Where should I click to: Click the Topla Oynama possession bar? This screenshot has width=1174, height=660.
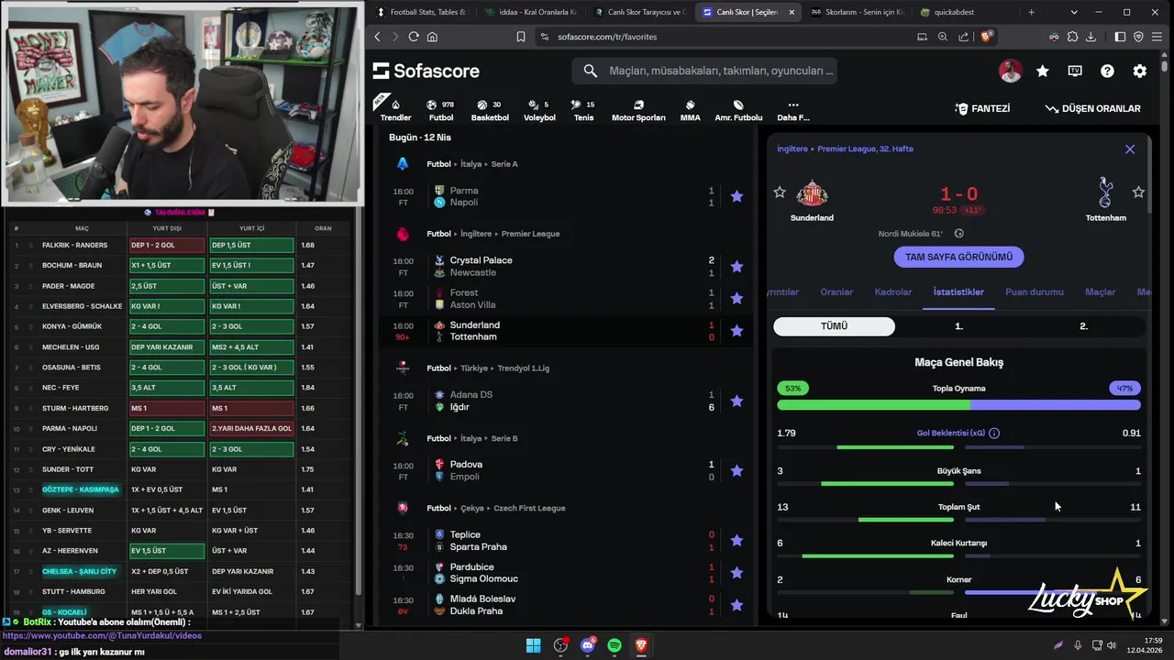[x=958, y=404]
